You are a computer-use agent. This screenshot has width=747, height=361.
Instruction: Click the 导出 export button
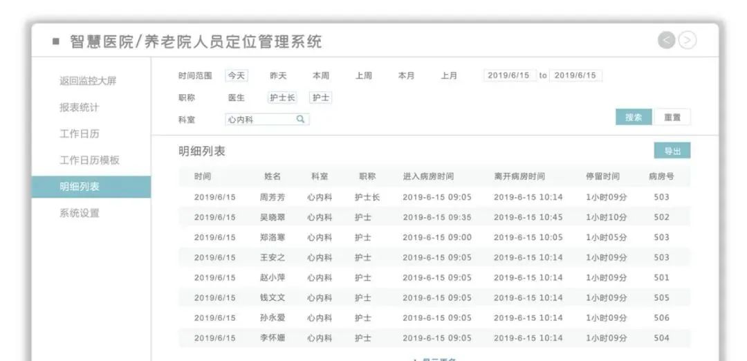[672, 151]
